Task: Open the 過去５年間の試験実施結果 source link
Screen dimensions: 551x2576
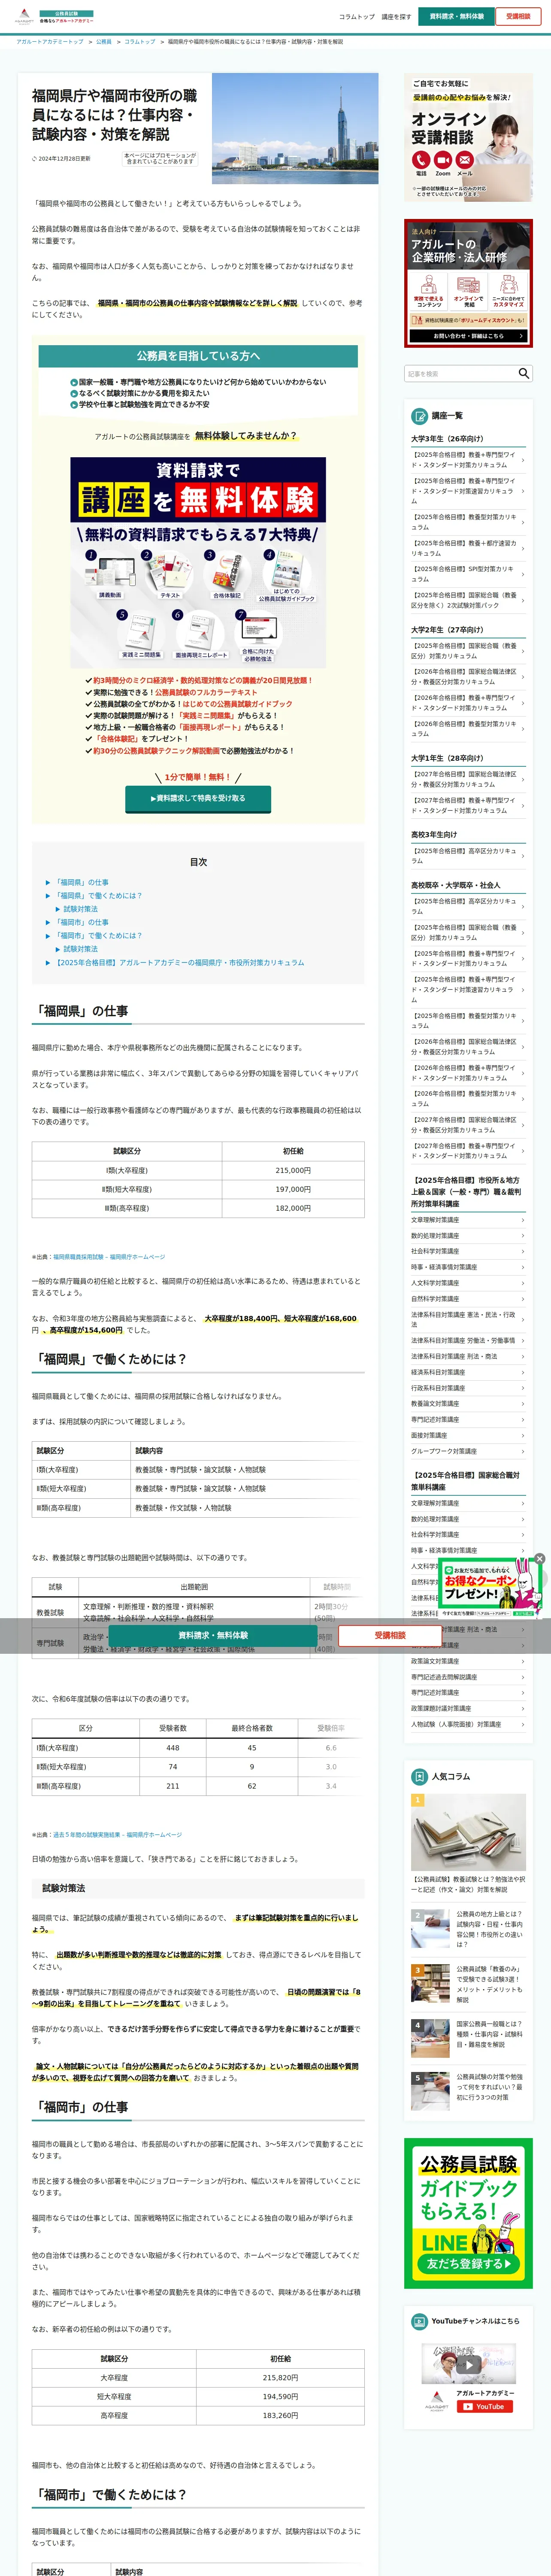Action: point(117,1835)
